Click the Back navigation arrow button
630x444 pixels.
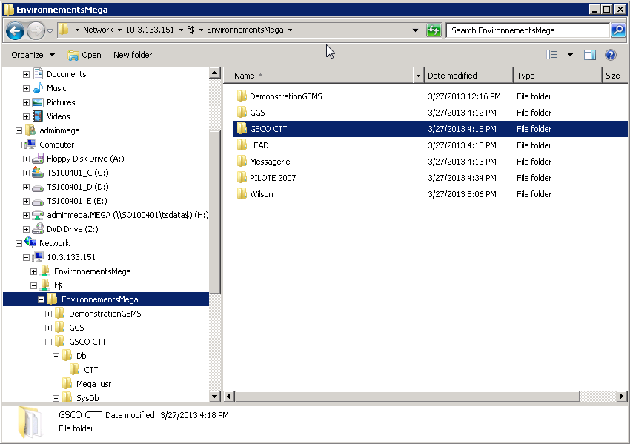click(15, 30)
